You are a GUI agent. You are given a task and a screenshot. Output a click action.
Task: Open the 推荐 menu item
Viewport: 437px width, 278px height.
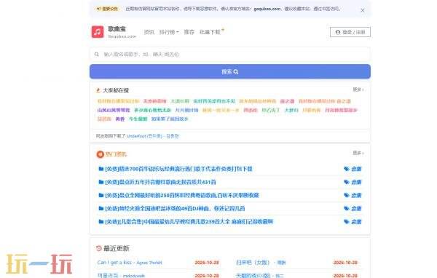point(189,32)
